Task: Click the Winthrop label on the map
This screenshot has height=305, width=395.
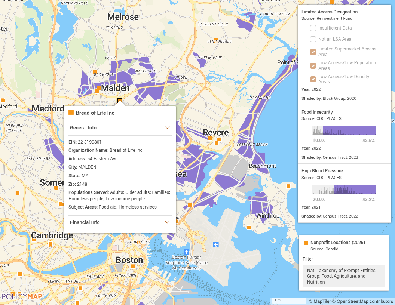Action: click(268, 216)
